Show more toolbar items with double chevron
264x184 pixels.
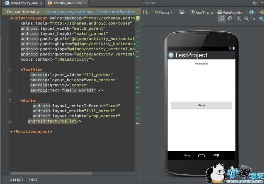[254, 19]
